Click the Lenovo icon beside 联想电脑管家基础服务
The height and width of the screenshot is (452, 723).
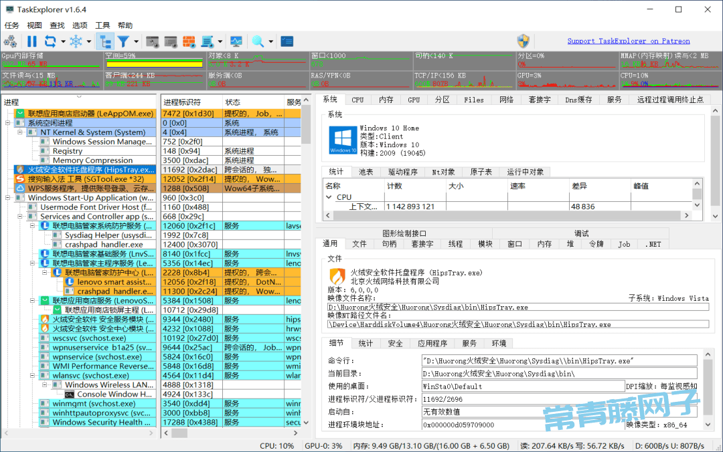pos(45,254)
